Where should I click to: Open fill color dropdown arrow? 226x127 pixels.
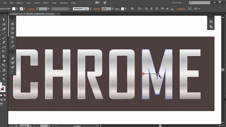pos(17,9)
